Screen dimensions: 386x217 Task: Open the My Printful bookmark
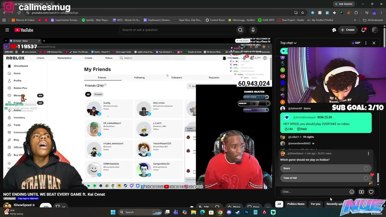[320, 20]
